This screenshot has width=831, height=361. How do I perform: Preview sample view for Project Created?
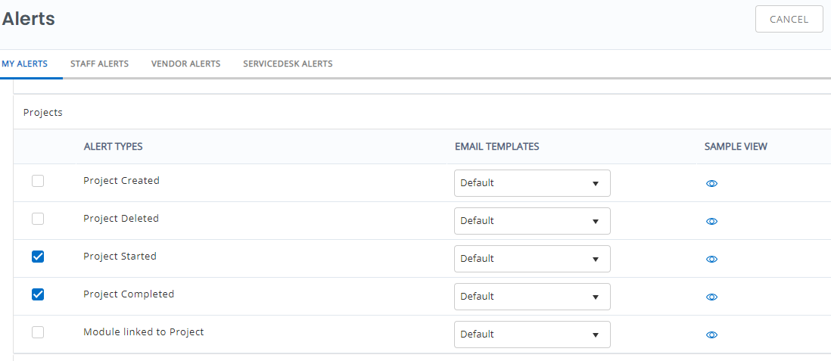[x=711, y=183]
